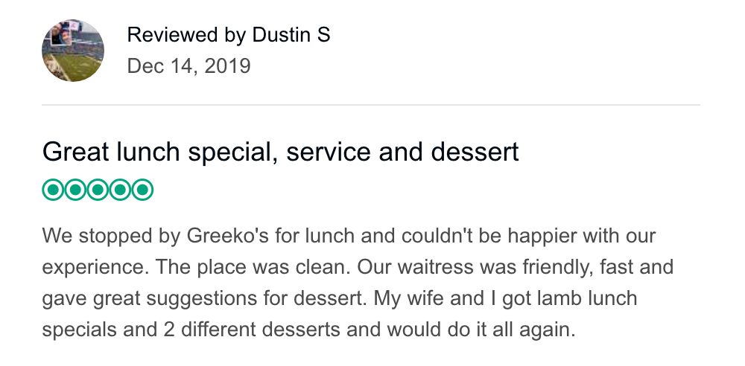745x366 pixels.
Task: Click the third (middle) rating bubble
Action: 98,190
